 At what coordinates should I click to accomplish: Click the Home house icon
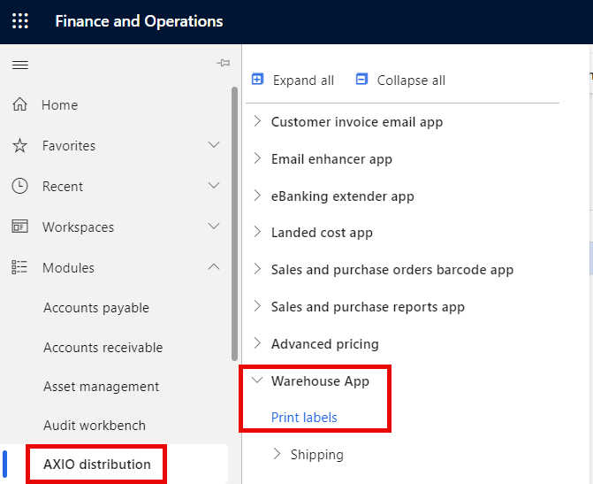click(19, 105)
